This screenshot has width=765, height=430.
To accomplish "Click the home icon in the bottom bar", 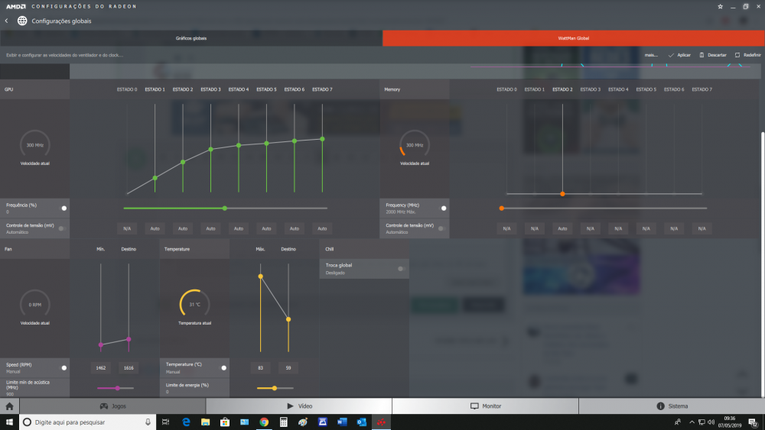I will click(x=9, y=406).
